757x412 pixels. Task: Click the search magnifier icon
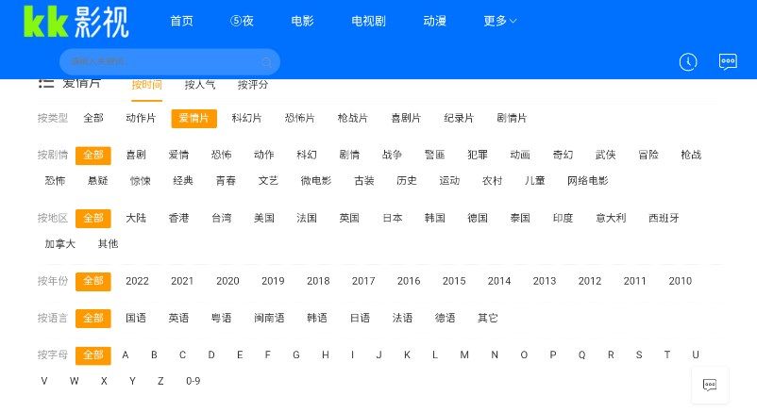tap(266, 61)
